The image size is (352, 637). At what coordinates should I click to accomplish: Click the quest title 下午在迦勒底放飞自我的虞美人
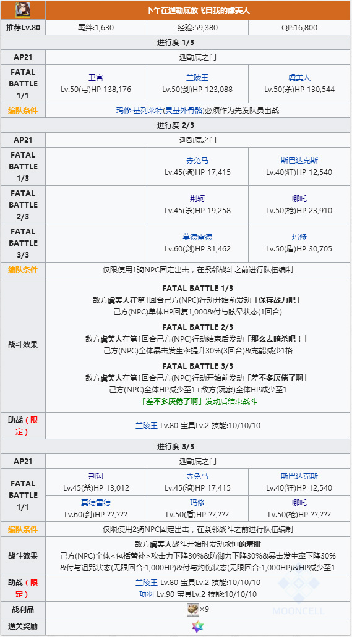click(198, 11)
